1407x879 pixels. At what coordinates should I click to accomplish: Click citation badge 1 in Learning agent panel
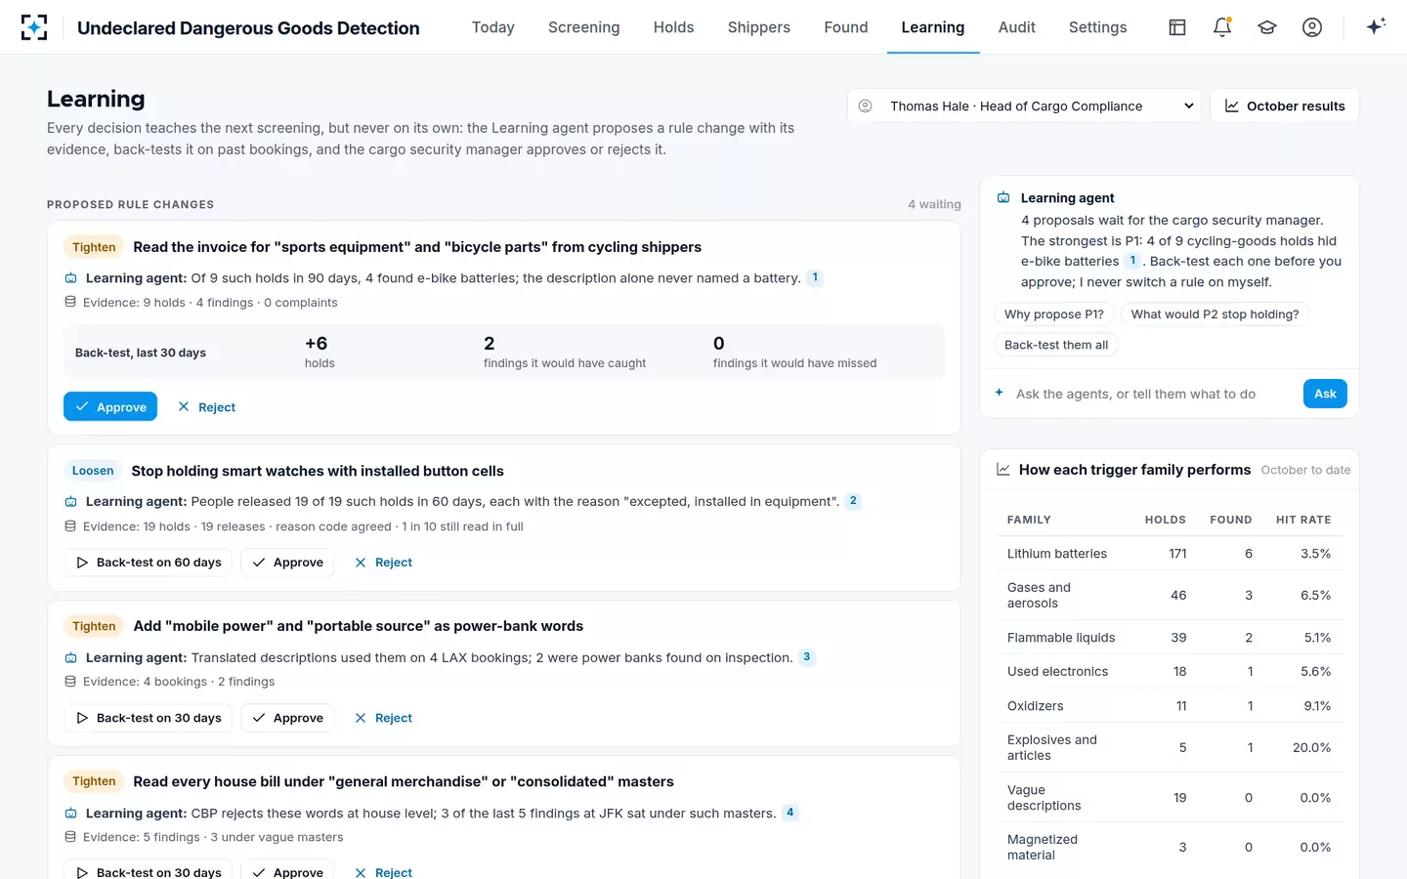pyautogui.click(x=1132, y=261)
